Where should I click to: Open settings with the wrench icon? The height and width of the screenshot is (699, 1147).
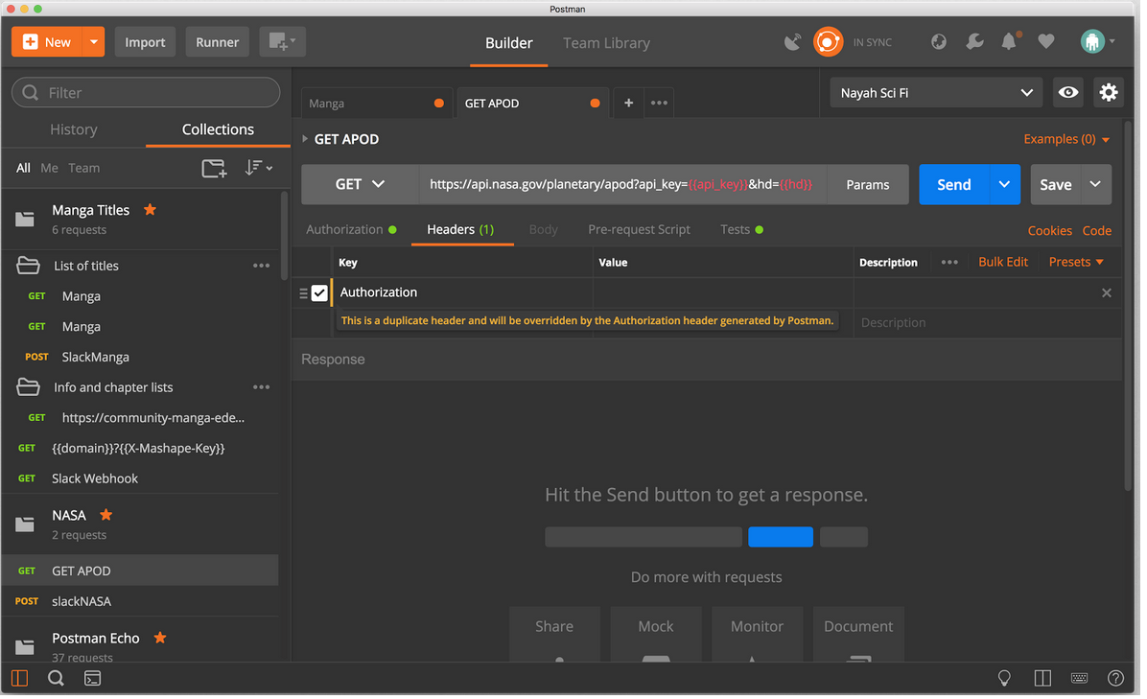(x=974, y=41)
